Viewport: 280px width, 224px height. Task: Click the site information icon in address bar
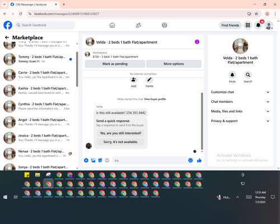coord(30,14)
